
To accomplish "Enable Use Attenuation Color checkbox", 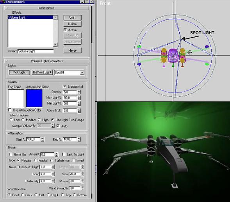I will [x=10, y=110].
